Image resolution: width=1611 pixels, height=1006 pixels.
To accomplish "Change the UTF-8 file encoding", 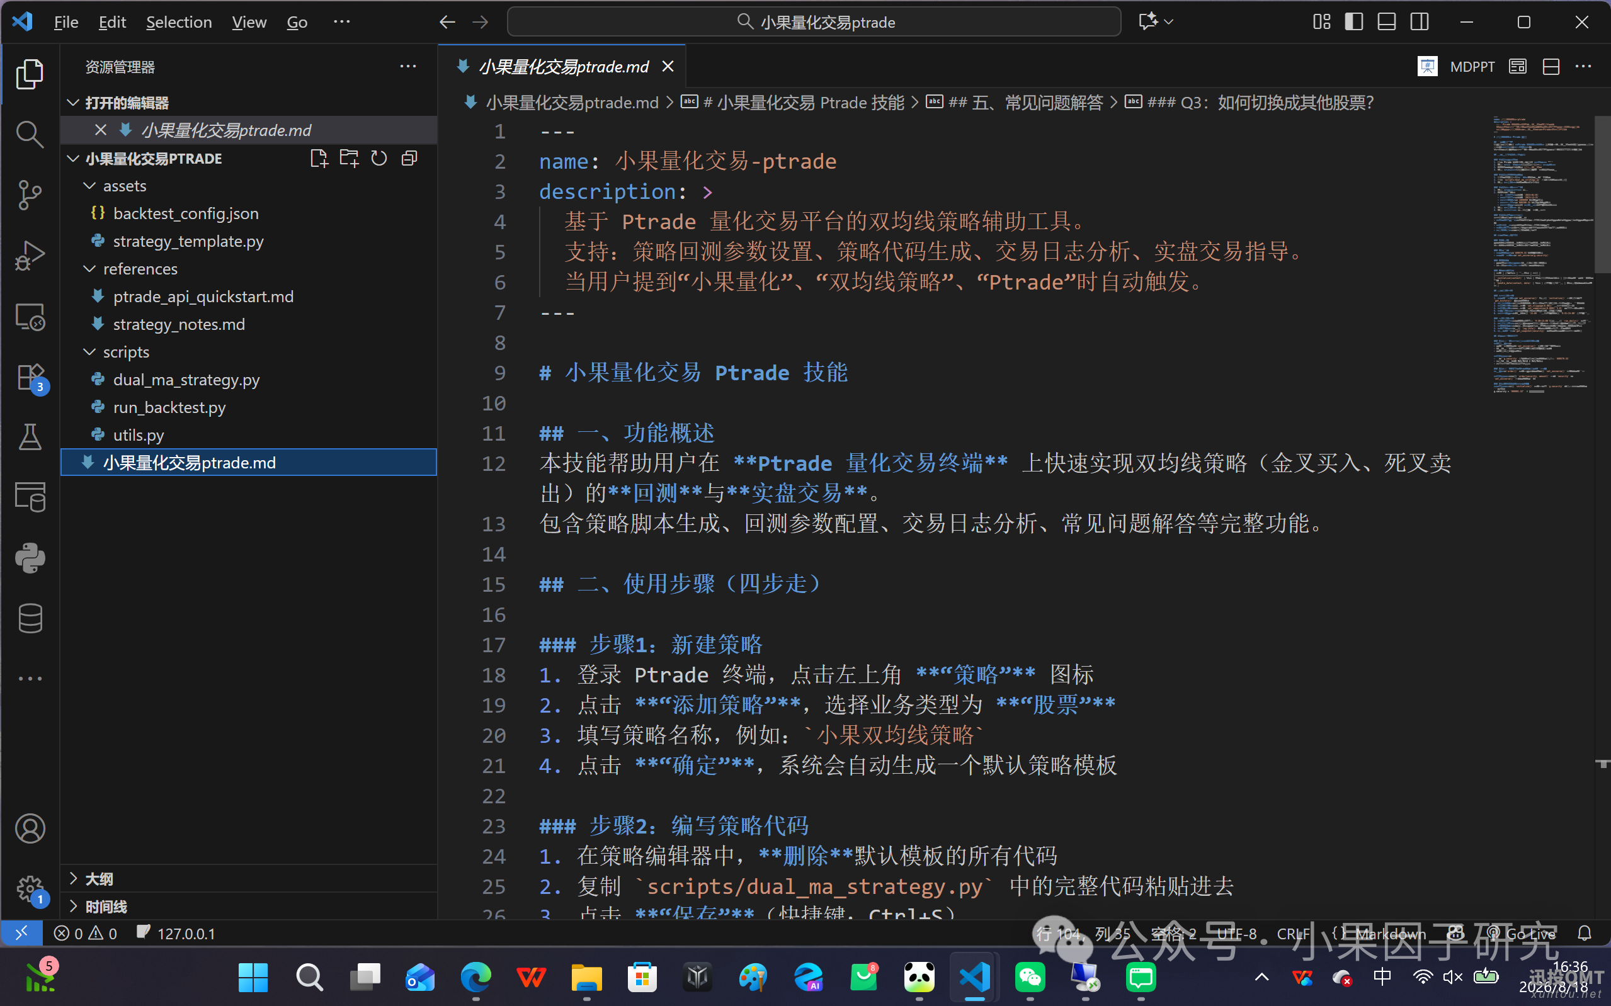I will coord(1236,934).
